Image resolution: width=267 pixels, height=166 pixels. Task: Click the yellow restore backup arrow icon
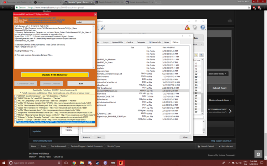196,55
